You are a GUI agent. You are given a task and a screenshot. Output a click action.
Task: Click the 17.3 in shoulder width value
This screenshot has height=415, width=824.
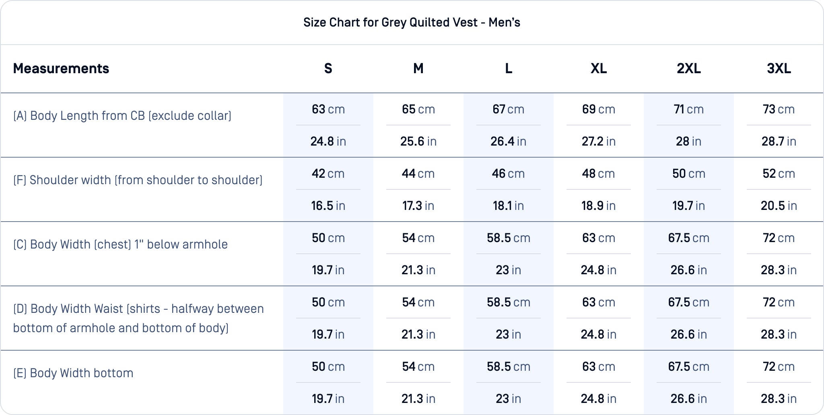[x=418, y=206]
